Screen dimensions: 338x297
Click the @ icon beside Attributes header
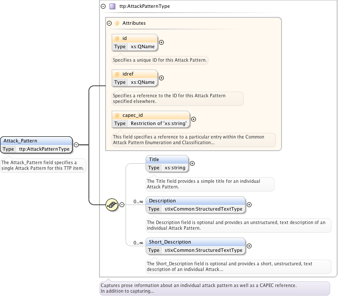pyautogui.click(x=117, y=23)
